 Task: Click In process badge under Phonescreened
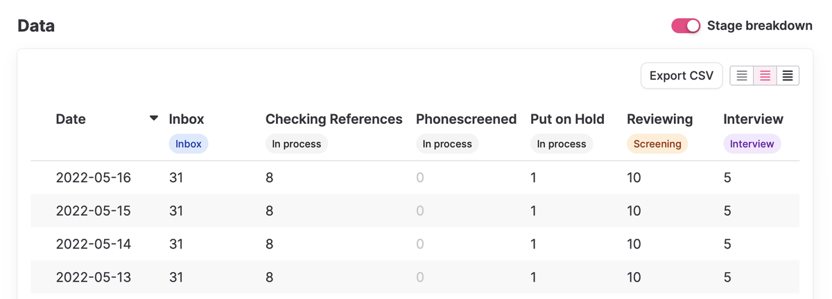(447, 144)
